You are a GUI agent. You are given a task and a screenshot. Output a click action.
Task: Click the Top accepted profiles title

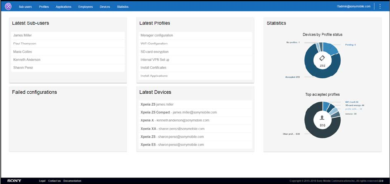(x=322, y=94)
